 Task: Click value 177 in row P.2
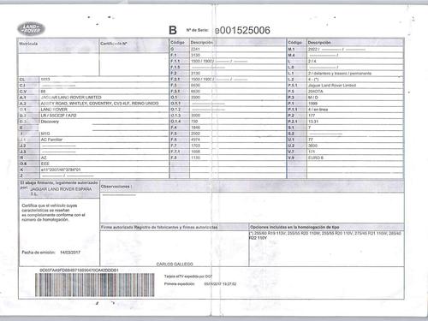pyautogui.click(x=312, y=116)
